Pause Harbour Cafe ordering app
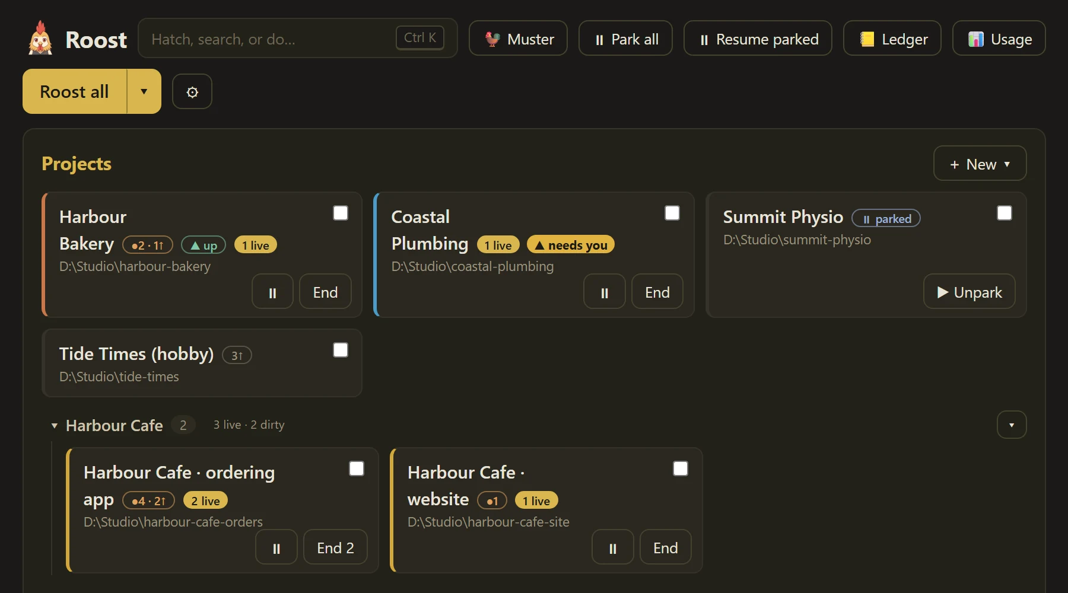Screen dimensions: 1068x593 (276, 547)
